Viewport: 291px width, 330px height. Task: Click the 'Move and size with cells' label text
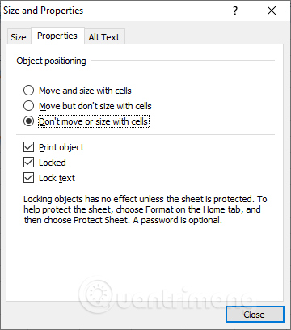point(85,91)
